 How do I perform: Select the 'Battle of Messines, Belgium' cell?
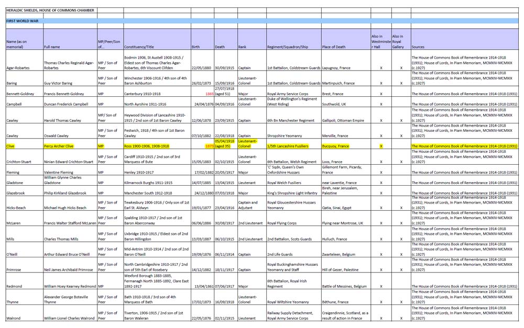tap(344, 287)
